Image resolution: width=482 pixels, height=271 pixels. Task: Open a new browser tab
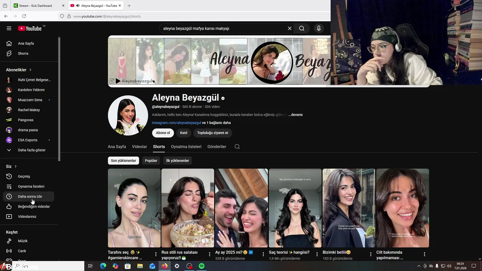click(x=129, y=6)
